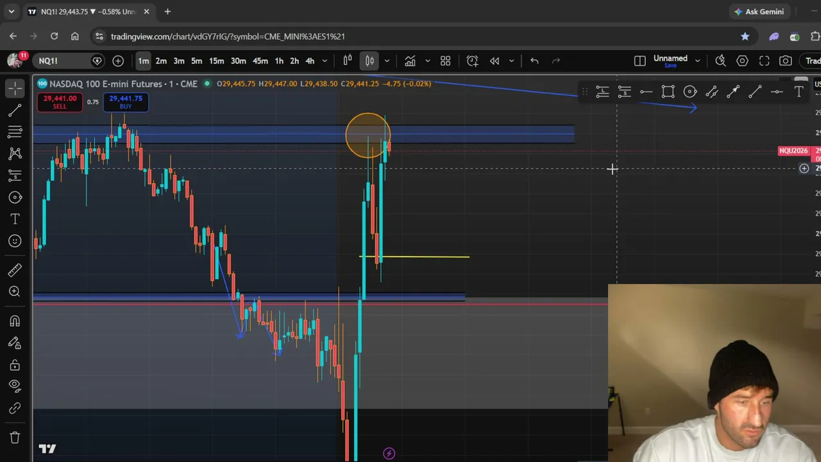Create an alert with the clock-plus icon
This screenshot has height=462, width=821.
(473, 61)
